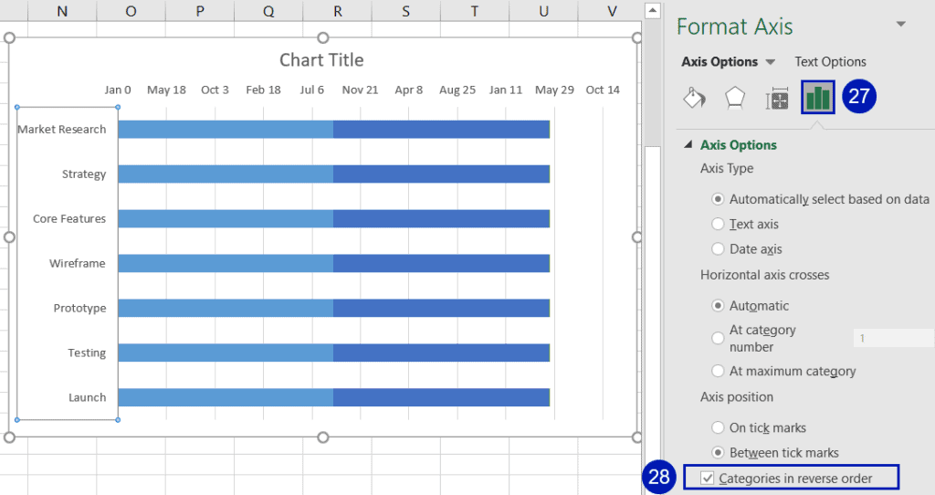The width and height of the screenshot is (935, 495).
Task: Select the light blue Wireframe bar segment
Action: coord(226,264)
